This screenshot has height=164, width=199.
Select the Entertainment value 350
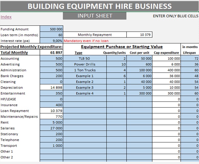tap(52, 93)
